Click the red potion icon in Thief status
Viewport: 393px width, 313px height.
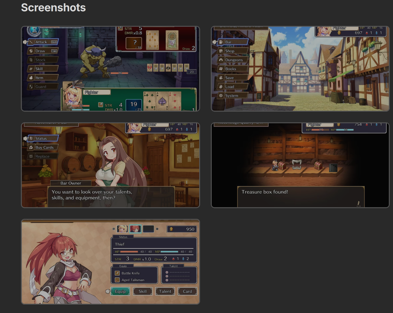pyautogui.click(x=174, y=259)
